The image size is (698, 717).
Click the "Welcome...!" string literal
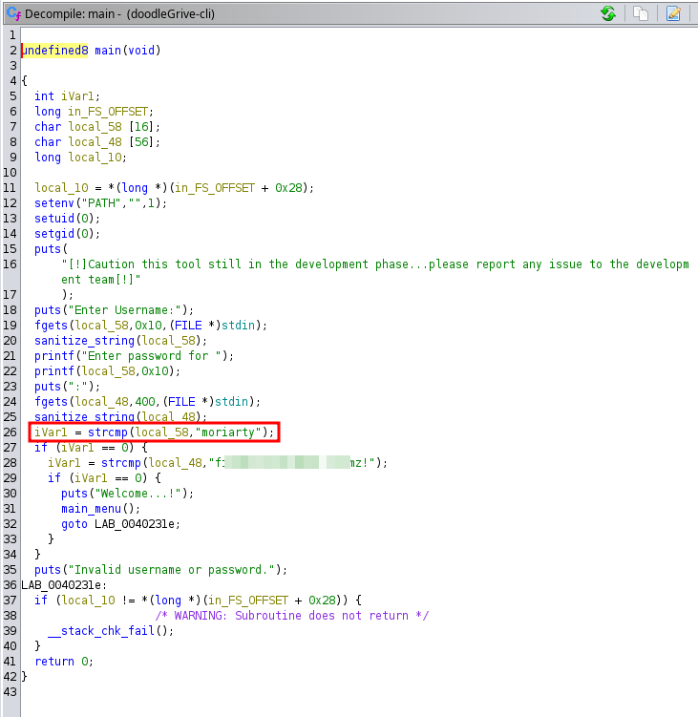(x=138, y=494)
